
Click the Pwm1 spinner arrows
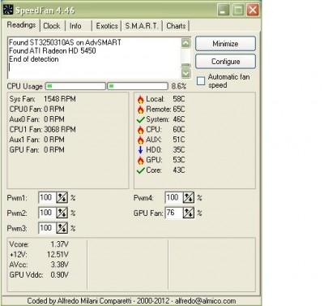tap(62, 197)
